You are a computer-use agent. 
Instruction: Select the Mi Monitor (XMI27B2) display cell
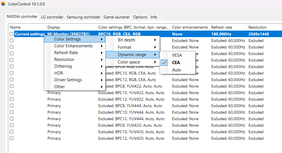point(68,34)
